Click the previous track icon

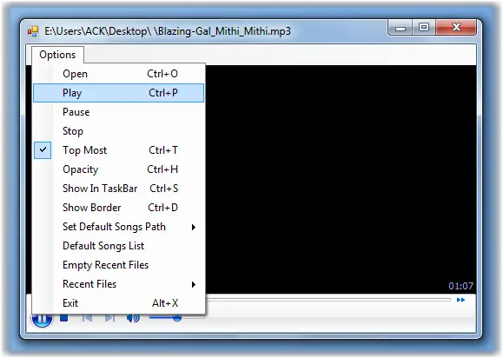[87, 318]
